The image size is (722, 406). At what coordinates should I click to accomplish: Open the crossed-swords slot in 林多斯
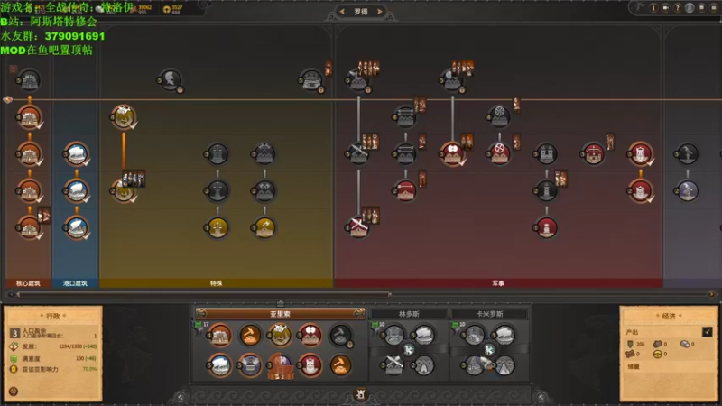393,365
